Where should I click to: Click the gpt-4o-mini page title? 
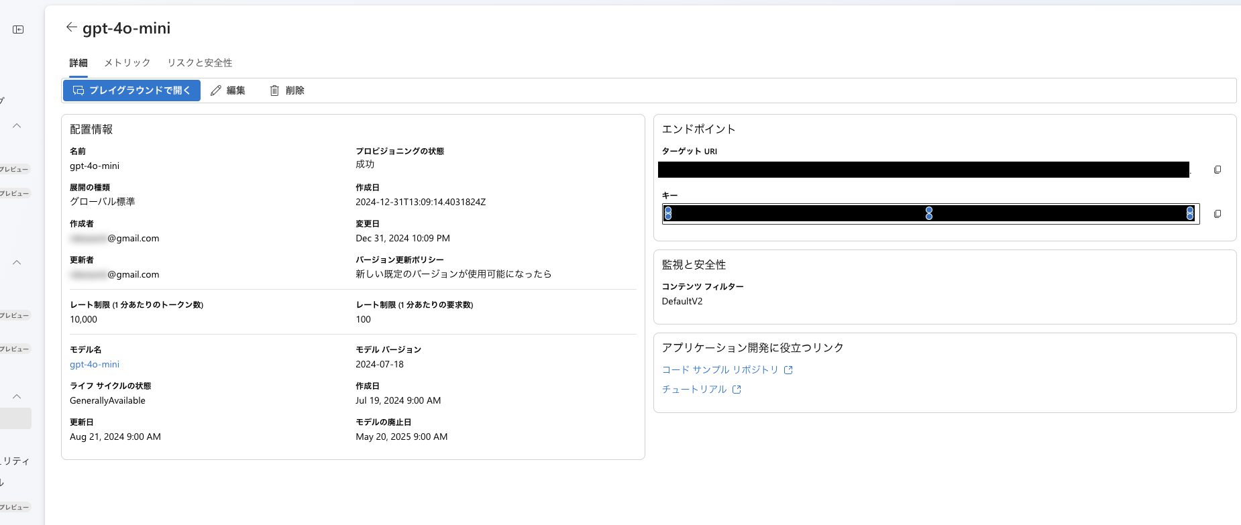[x=126, y=28]
